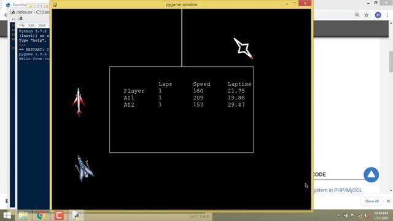Close the pygame window
This screenshot has width=393, height=221.
pos(305,3)
